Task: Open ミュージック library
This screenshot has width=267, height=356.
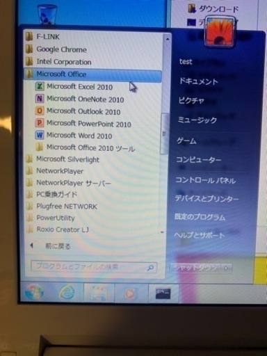Action: click(197, 120)
